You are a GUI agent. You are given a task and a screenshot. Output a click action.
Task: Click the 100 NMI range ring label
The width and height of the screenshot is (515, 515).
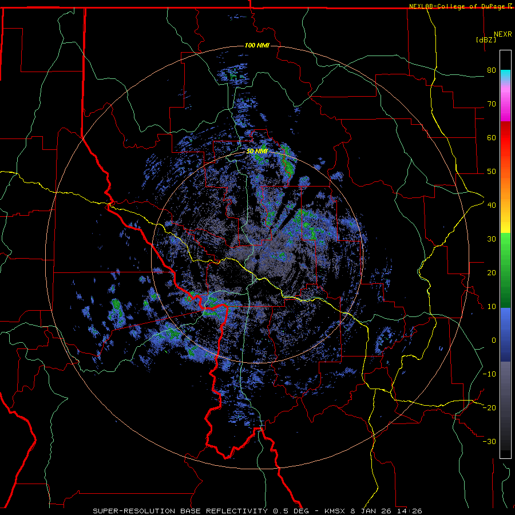click(x=257, y=45)
